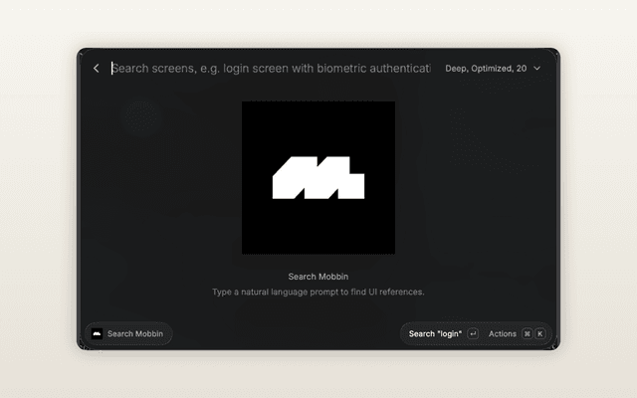Click the back arrow icon

pos(97,69)
